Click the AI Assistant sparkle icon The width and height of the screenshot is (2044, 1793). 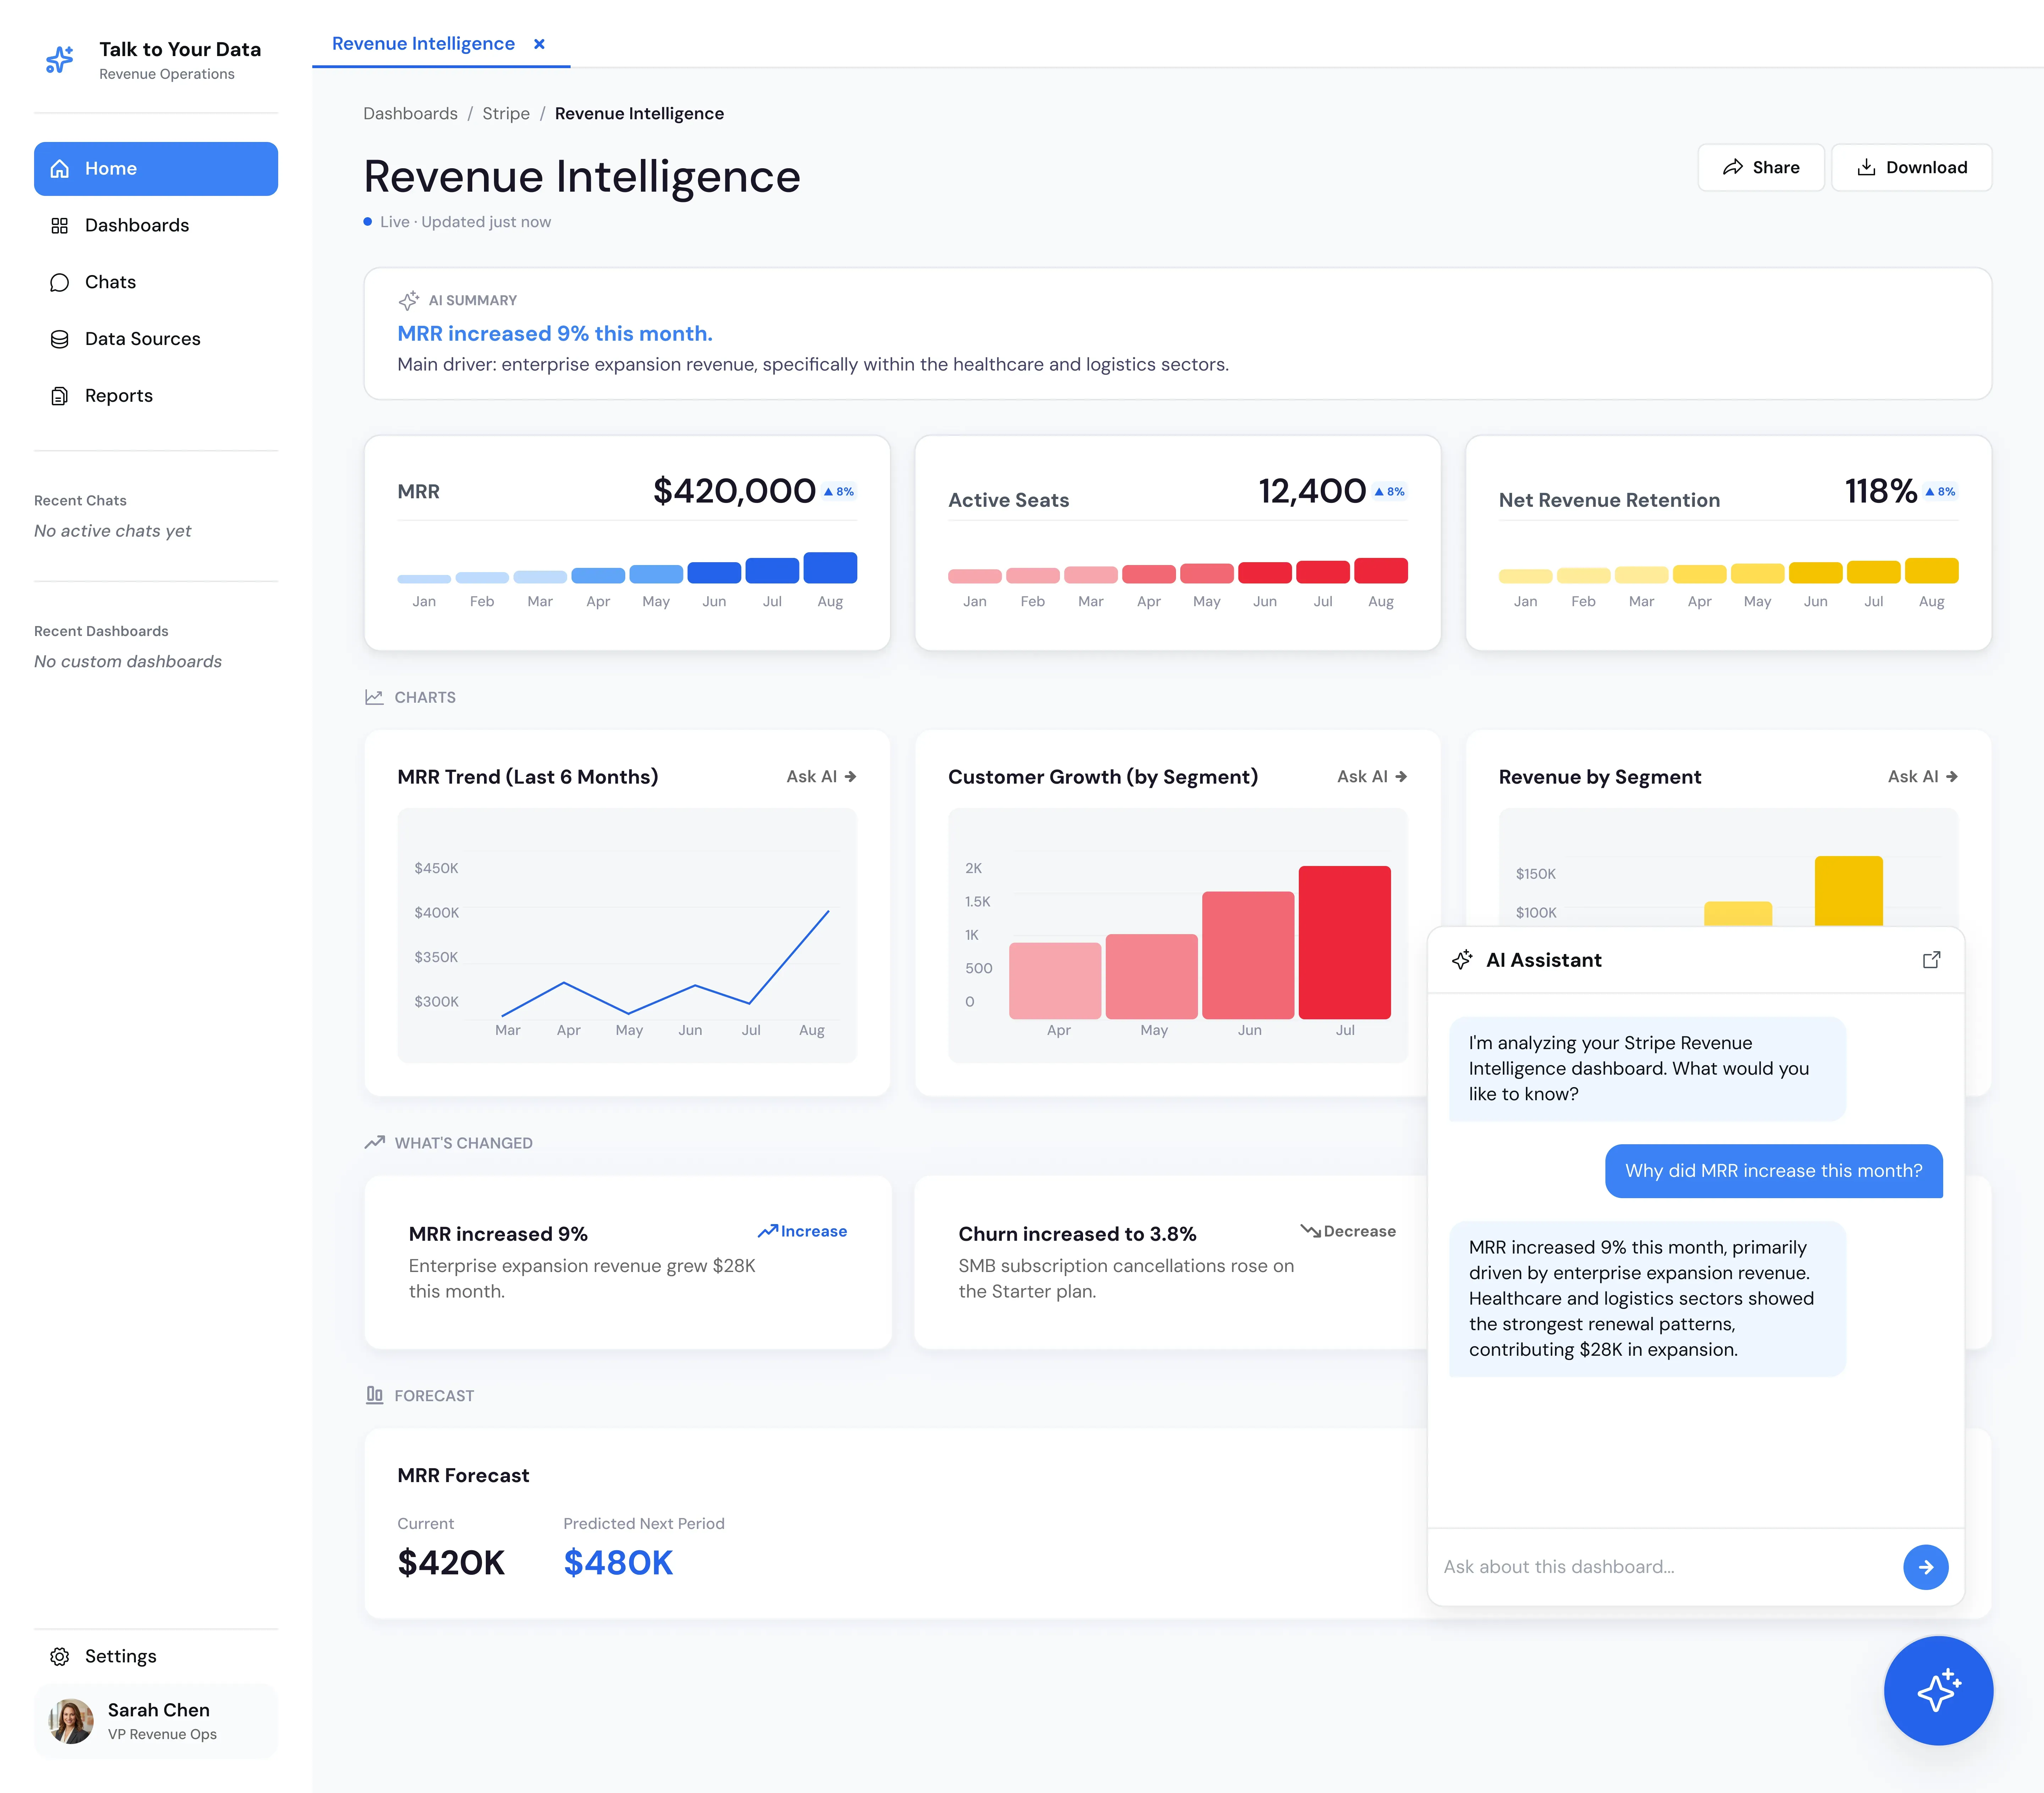(x=1462, y=960)
